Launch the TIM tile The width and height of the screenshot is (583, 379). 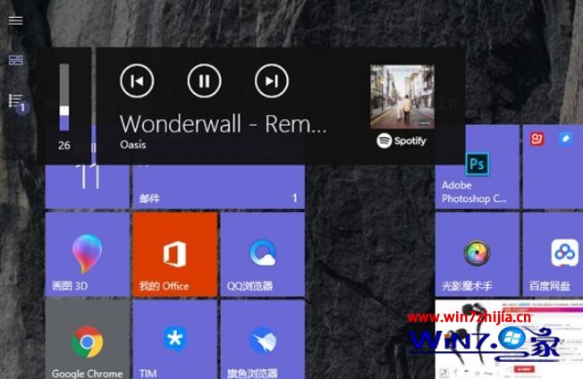tap(174, 340)
